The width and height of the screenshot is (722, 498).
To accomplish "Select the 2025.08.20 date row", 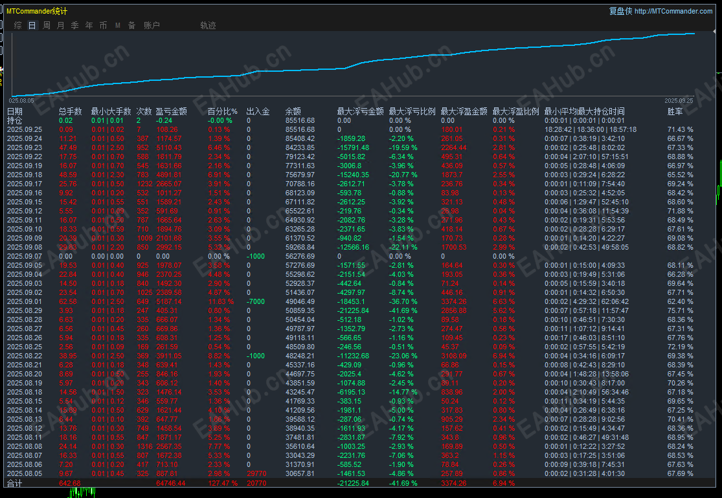I will click(x=25, y=374).
